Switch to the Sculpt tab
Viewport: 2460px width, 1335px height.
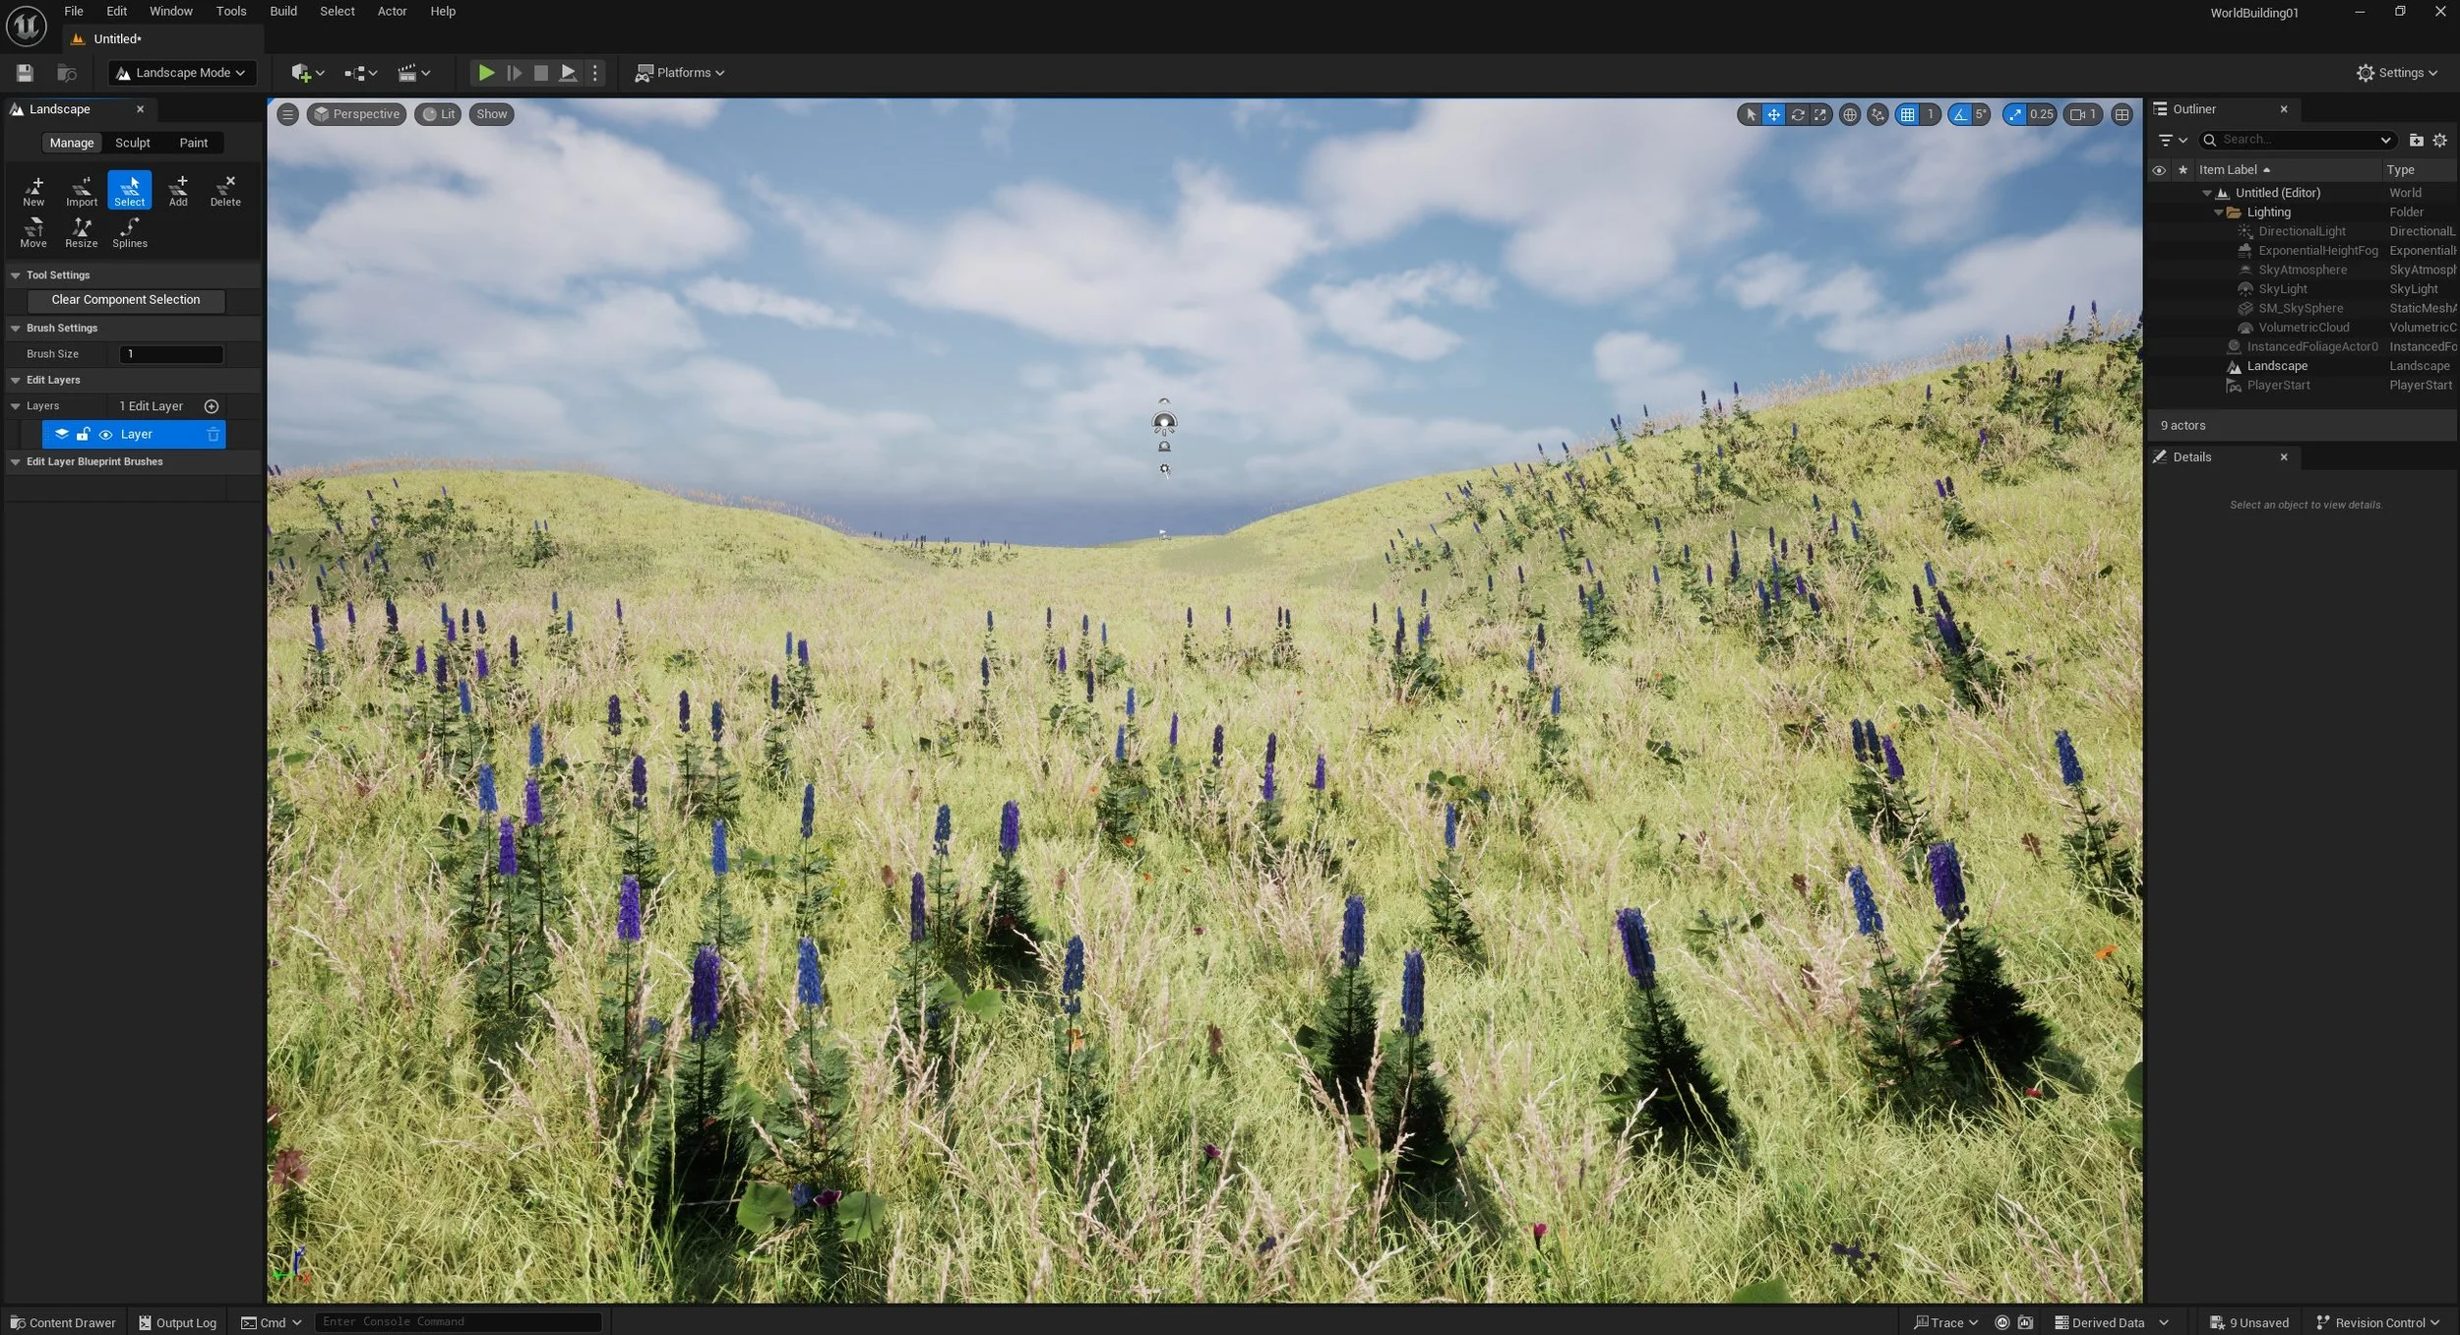click(132, 143)
